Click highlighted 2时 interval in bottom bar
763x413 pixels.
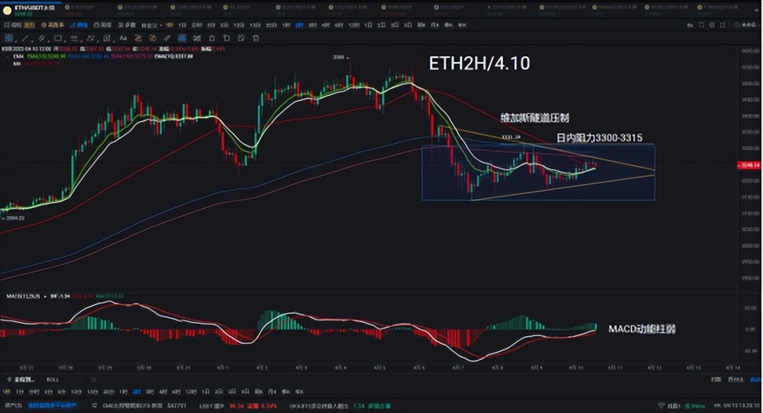point(137,392)
